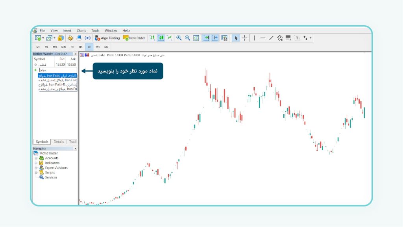Select the text label tool

tap(297, 38)
